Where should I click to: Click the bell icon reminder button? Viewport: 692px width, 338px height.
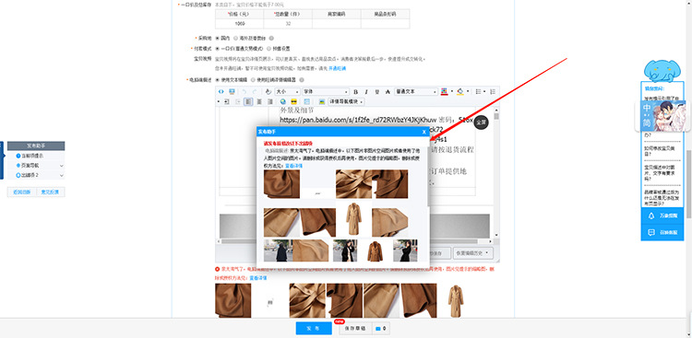[x=662, y=216]
